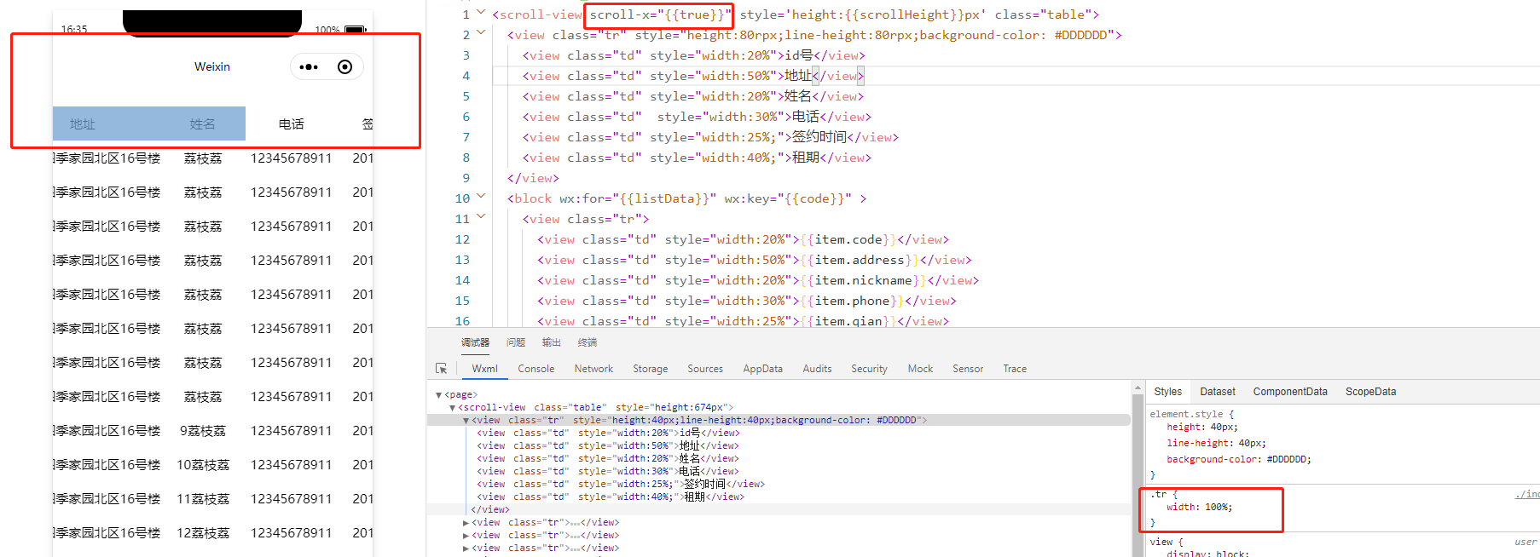Click the 电话 header cell in simulator
This screenshot has width=1540, height=557.
coord(291,124)
